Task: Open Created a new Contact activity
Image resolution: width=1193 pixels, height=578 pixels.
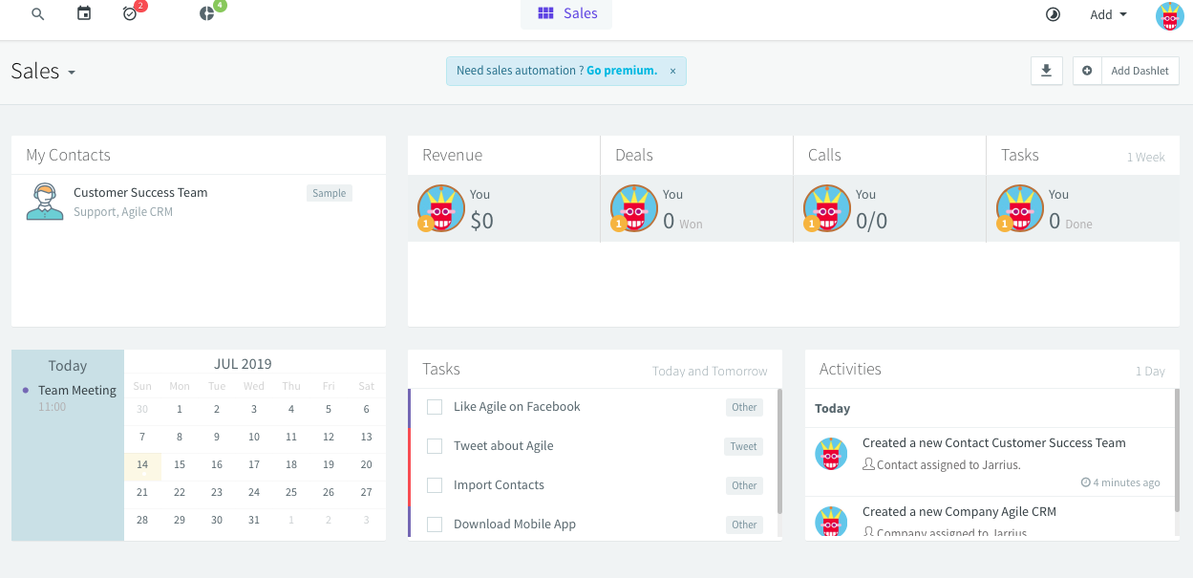Action: click(x=993, y=442)
